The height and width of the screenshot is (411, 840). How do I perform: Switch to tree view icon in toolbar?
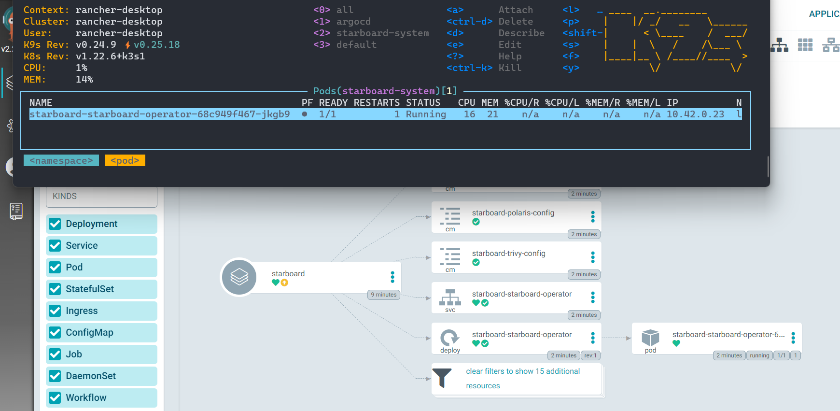(779, 45)
